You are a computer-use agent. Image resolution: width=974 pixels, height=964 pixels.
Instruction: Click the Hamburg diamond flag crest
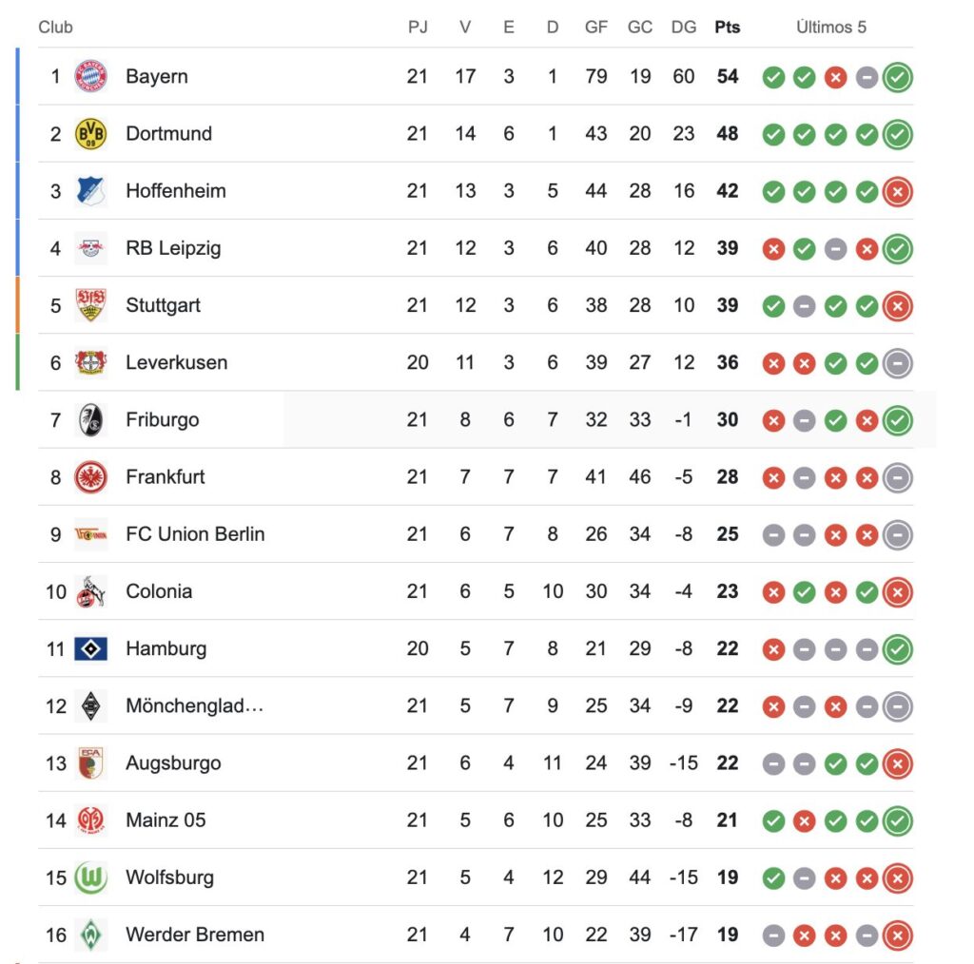(91, 648)
